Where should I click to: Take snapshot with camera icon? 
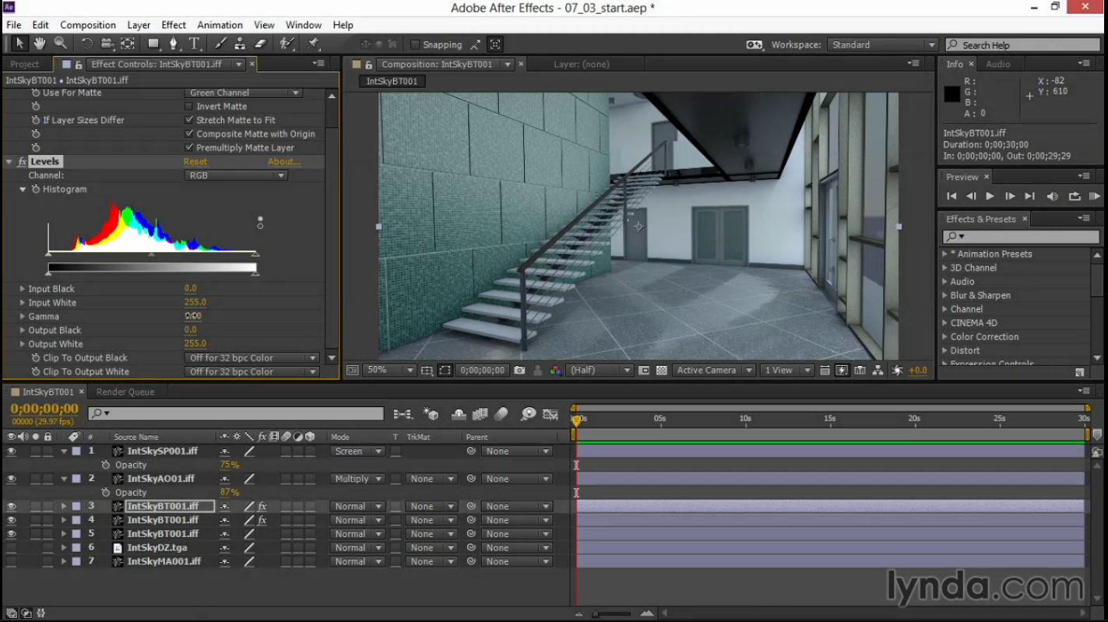519,371
